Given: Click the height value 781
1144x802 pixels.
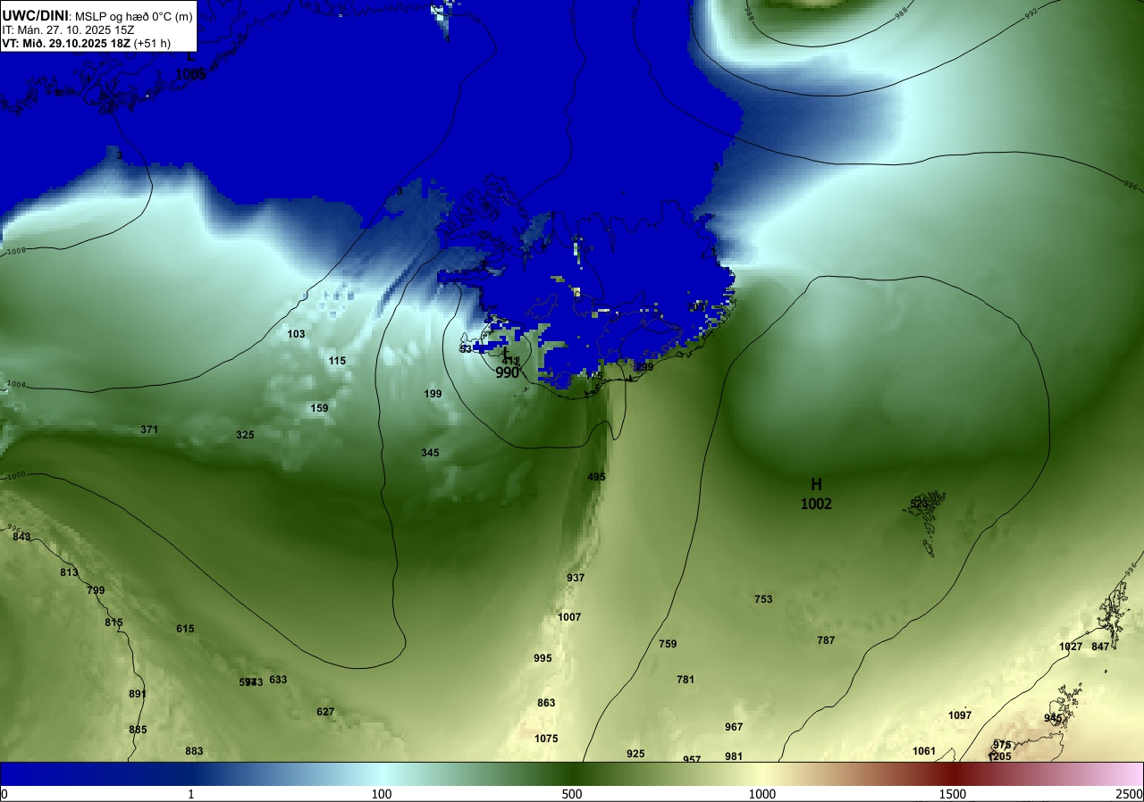Looking at the screenshot, I should click(686, 680).
